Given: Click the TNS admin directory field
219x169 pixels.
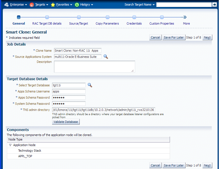Looking at the screenshot, I should click(x=104, y=110).
